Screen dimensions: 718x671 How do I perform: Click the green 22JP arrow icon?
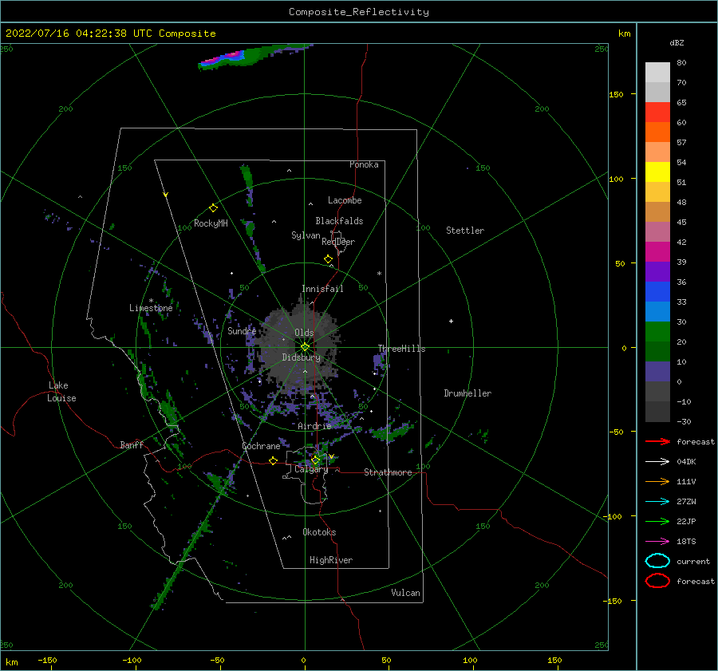click(x=657, y=521)
